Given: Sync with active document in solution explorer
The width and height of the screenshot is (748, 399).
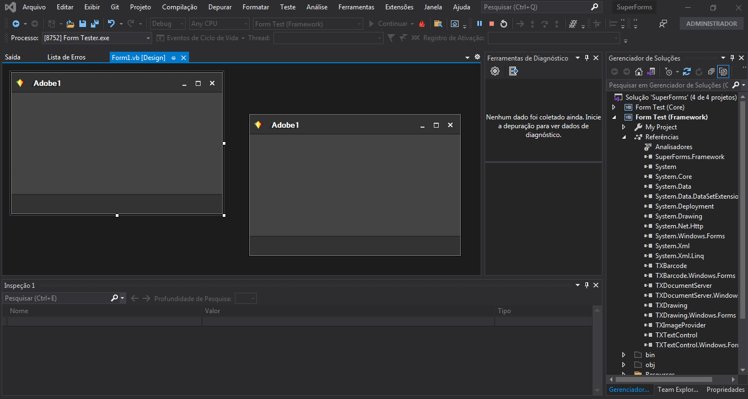Looking at the screenshot, I should 687,72.
